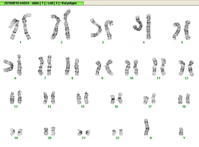Select the chromosome 7 pair

tap(45, 65)
